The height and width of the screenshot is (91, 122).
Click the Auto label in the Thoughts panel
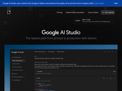pos(114,72)
